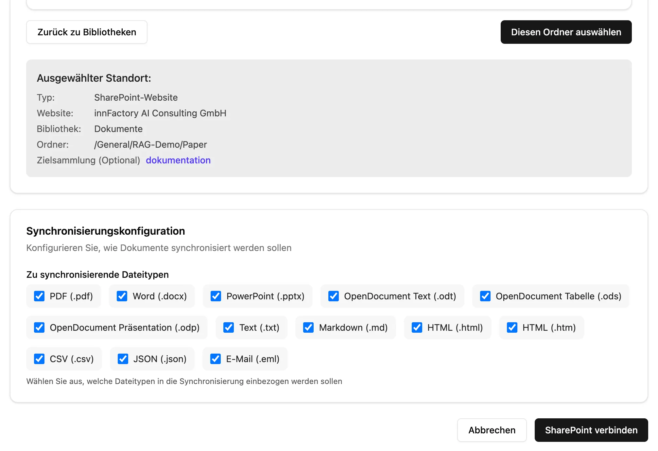Connect with SharePoint verbinden button
The image size is (658, 451).
coord(591,430)
